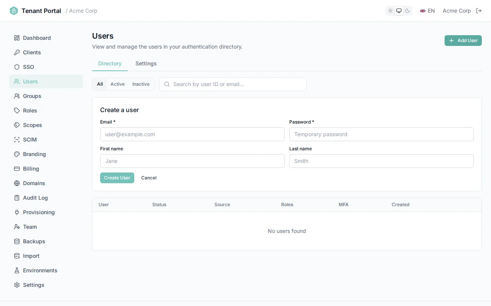Click the search magnifier icon
Viewport: 491px width, 306px height.
click(x=167, y=84)
